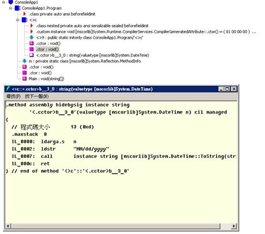The height and width of the screenshot is (234, 265).
Task: Click the 'IL_0007: call' instruction line
Action: [124, 156]
